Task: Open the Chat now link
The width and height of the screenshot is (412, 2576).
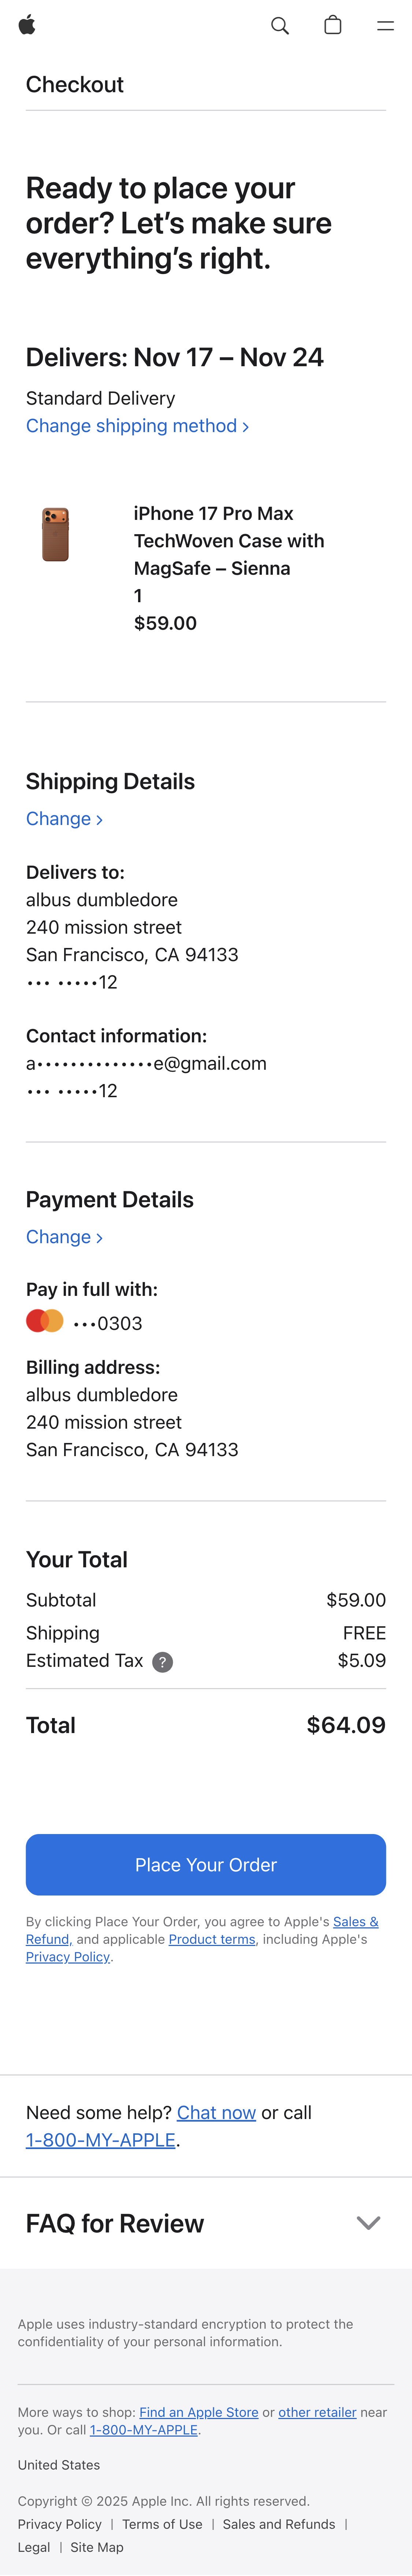Action: pos(216,2112)
